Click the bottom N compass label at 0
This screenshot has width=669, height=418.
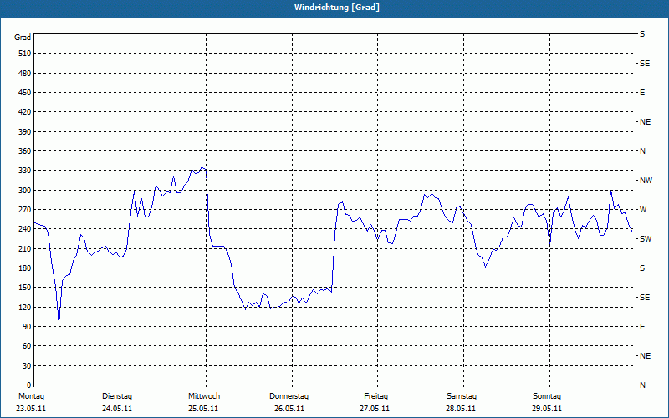pyautogui.click(x=643, y=385)
